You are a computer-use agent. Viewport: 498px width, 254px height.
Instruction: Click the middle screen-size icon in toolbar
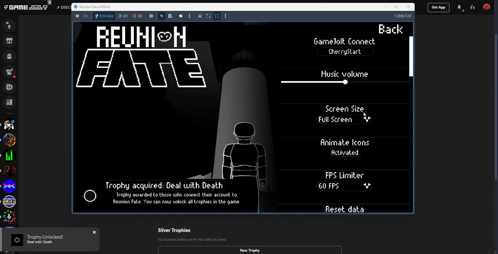(209, 16)
